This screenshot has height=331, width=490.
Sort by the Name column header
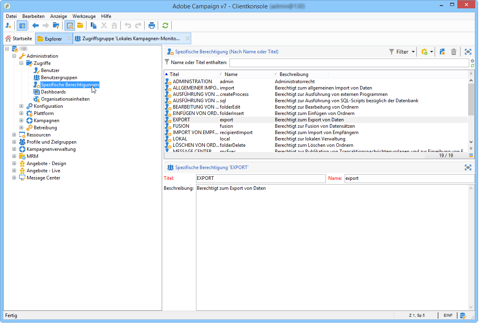246,74
